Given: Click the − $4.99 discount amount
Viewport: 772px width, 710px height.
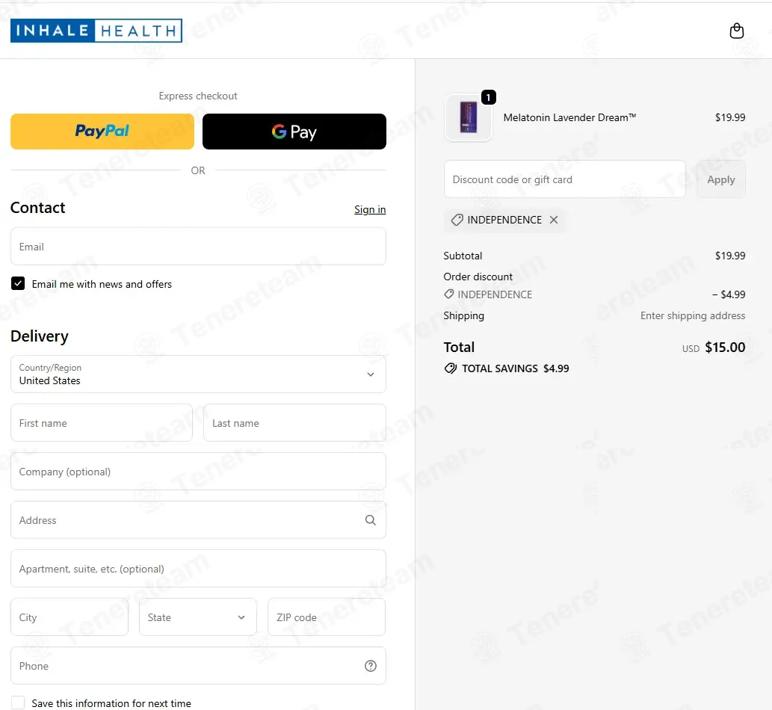Looking at the screenshot, I should (x=729, y=294).
